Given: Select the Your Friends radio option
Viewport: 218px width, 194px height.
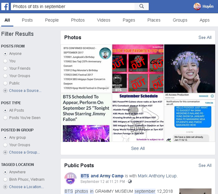Looking at the screenshot, I should [5, 69].
